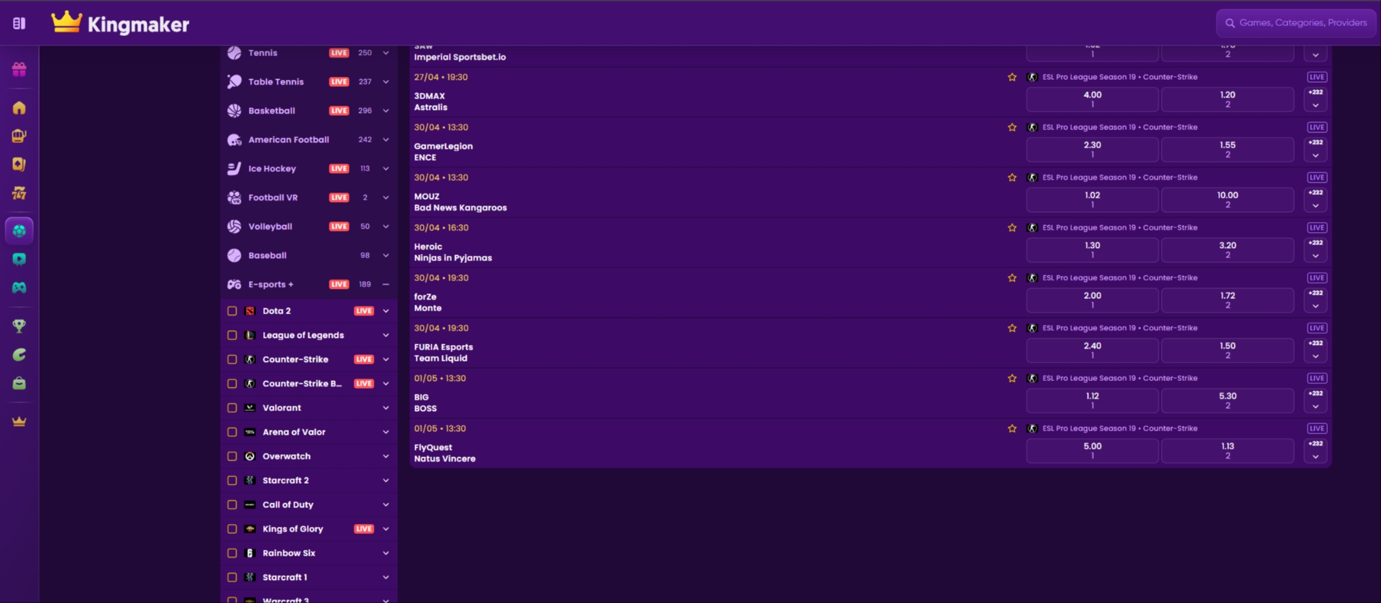Open the gamepad sidebar icon
The width and height of the screenshot is (1381, 603).
tap(19, 287)
